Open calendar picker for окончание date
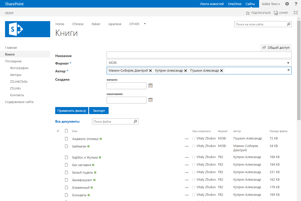The width and height of the screenshot is (301, 201). point(150,100)
